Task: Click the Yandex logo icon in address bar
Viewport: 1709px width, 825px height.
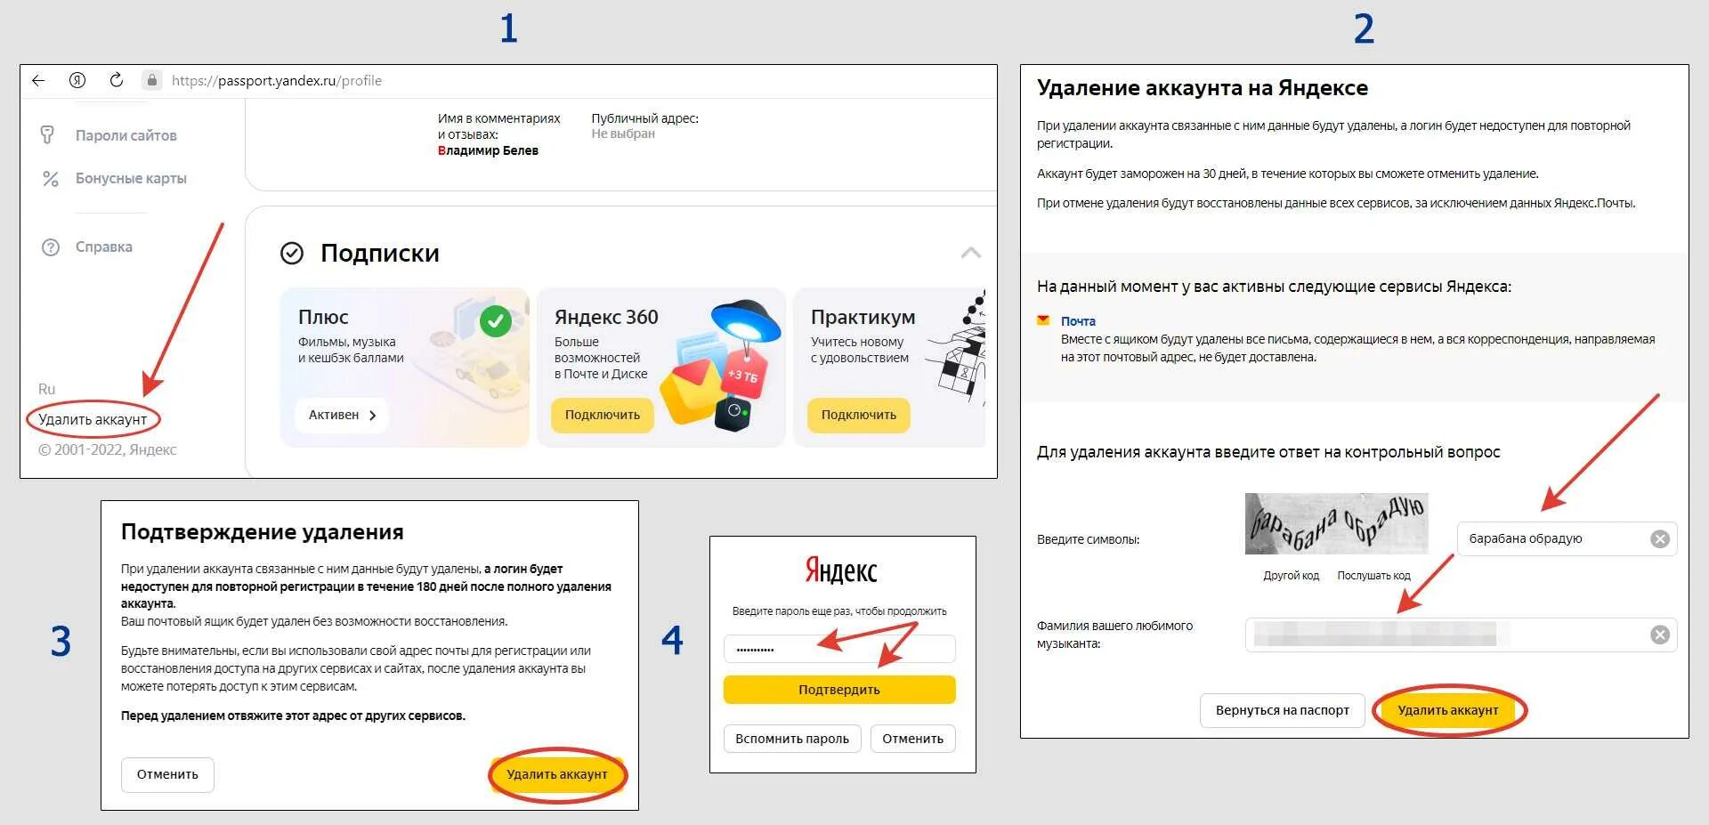Action: [77, 80]
